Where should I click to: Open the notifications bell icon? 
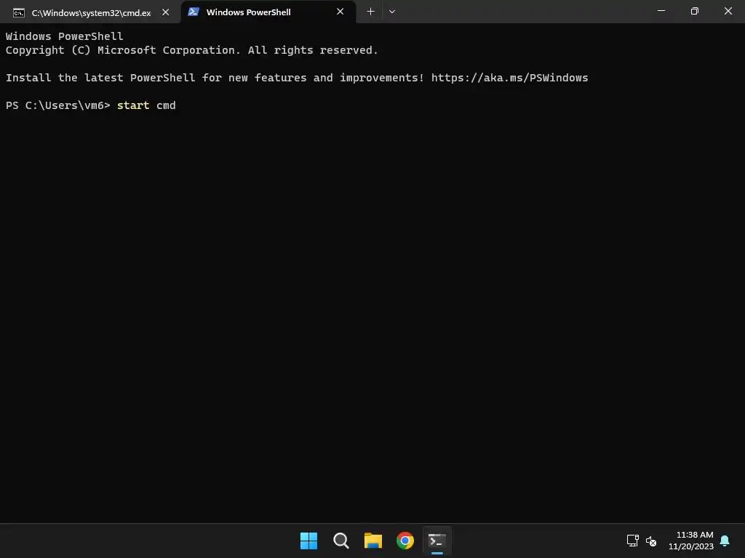[725, 541]
